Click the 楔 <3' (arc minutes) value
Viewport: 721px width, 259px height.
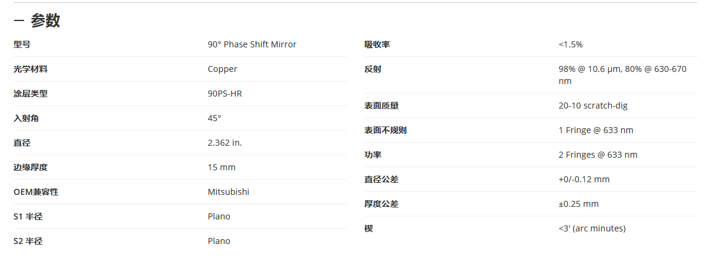click(592, 228)
